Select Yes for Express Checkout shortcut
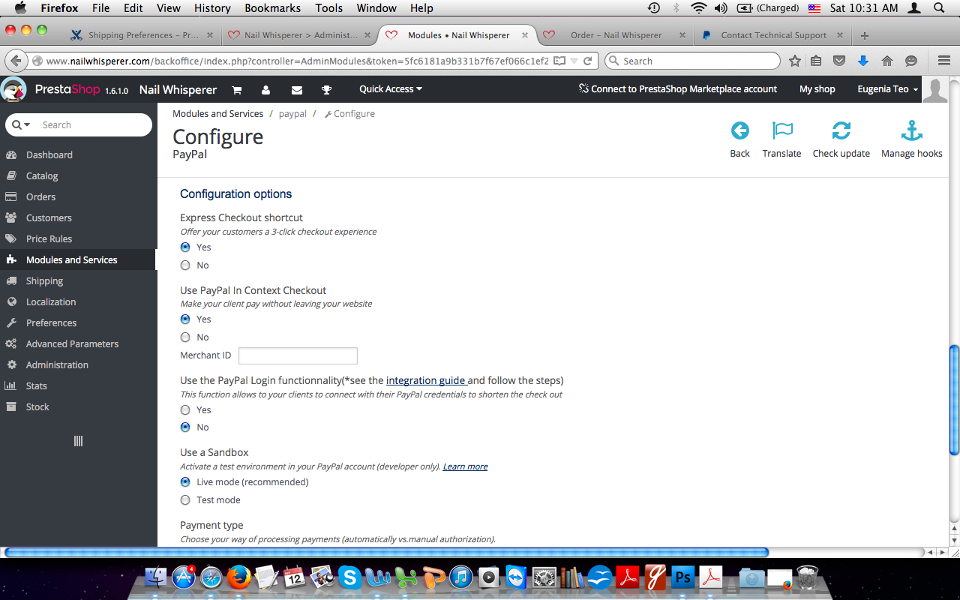The height and width of the screenshot is (600, 960). tap(185, 247)
